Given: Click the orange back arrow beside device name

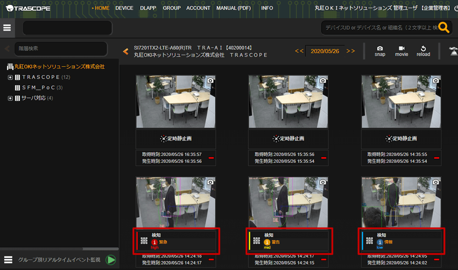Looking at the screenshot, I should tap(126, 51).
